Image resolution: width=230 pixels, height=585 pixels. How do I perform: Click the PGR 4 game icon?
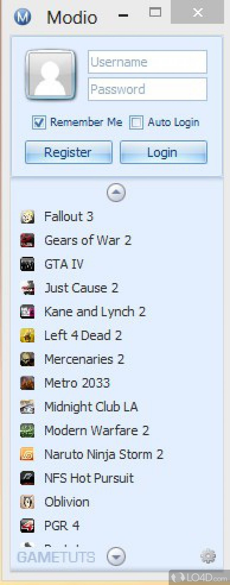pos(27,526)
